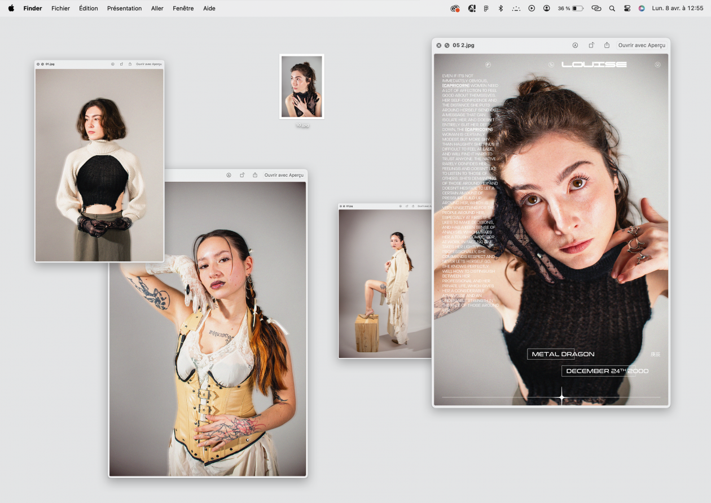The image size is (711, 503).
Task: Toggle full screen on 01.jpg preview
Action: (42, 64)
